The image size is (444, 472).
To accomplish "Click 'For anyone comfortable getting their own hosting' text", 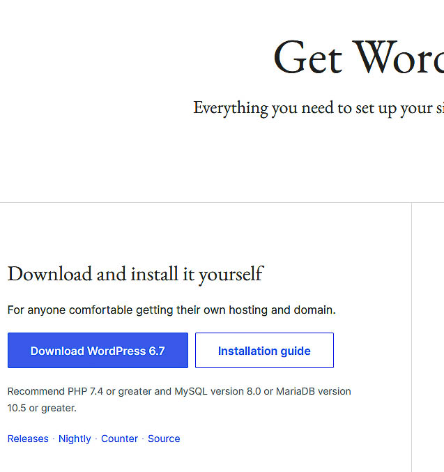I will pyautogui.click(x=171, y=310).
